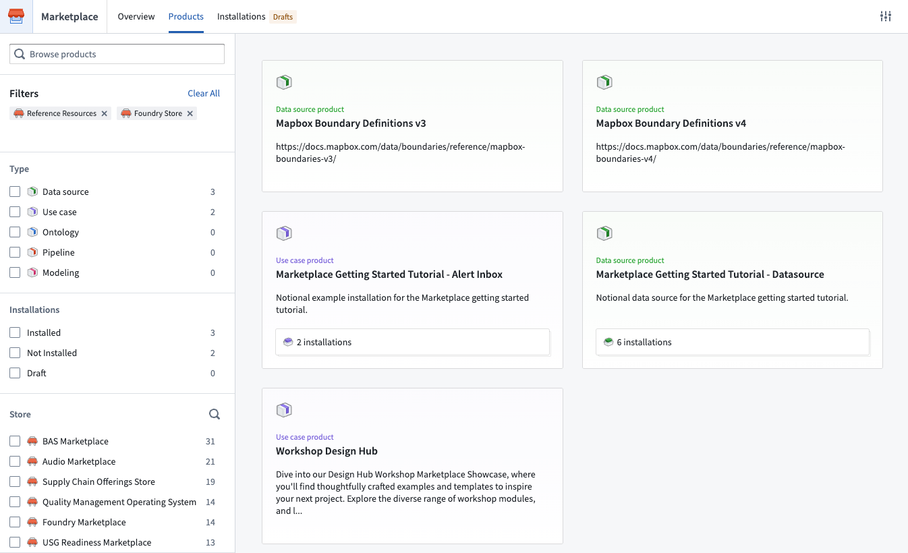The height and width of the screenshot is (553, 908).
Task: Check the Not Installed filter checkbox
Action: click(15, 353)
